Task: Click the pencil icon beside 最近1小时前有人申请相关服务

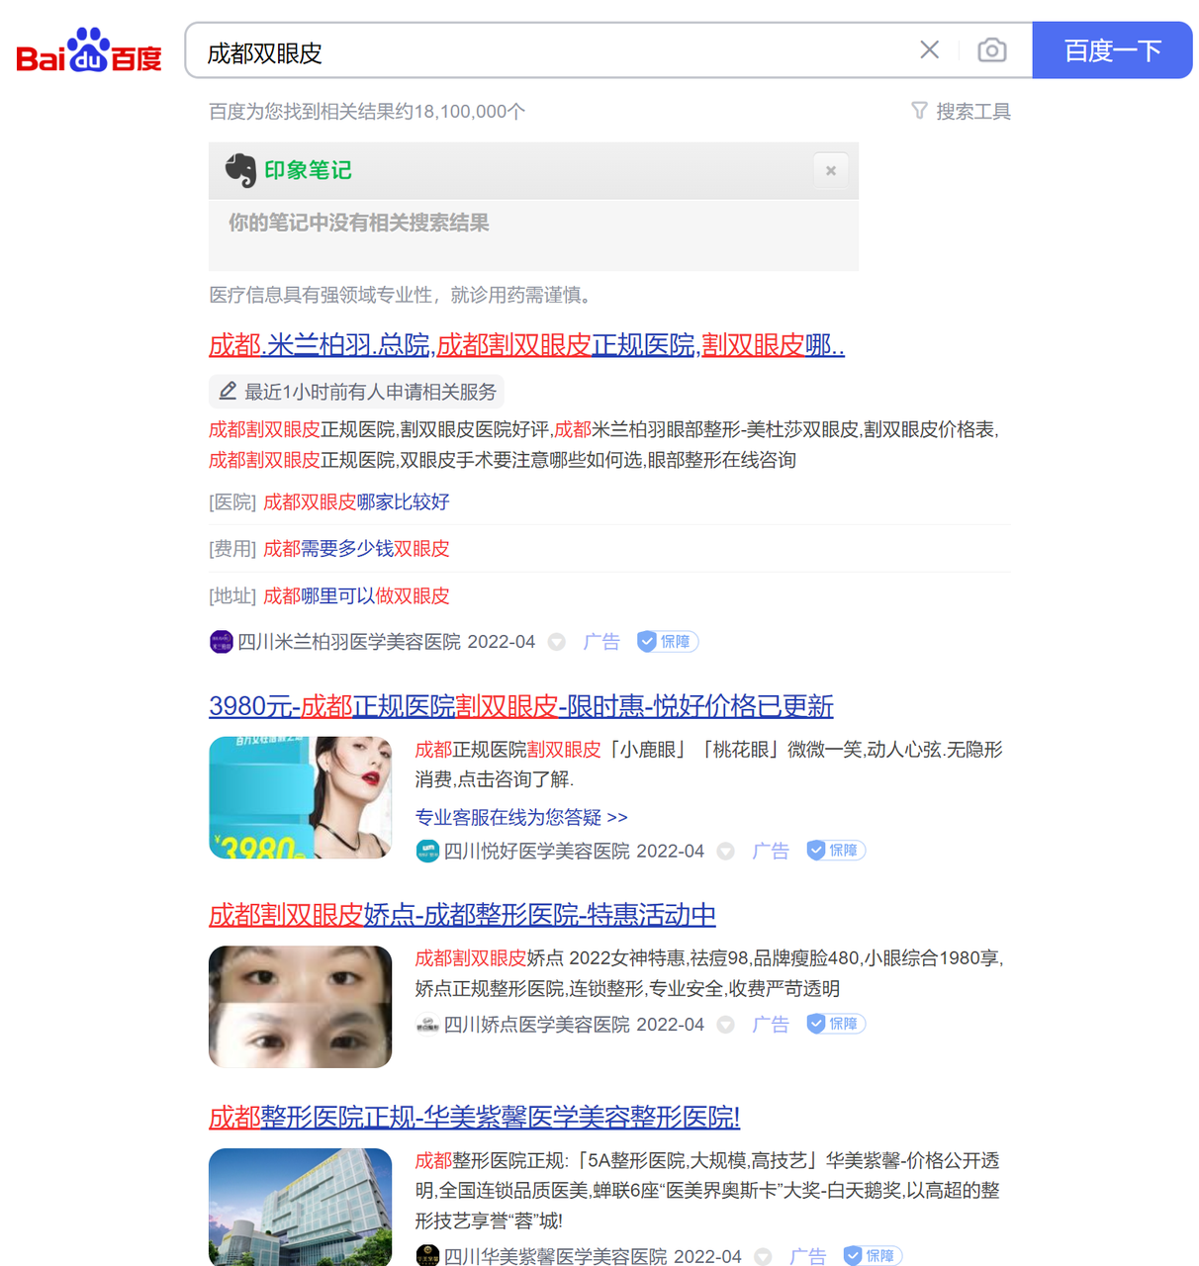Action: (228, 392)
